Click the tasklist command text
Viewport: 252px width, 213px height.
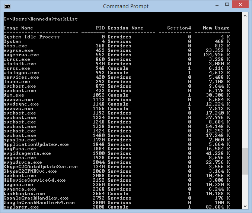(66, 19)
